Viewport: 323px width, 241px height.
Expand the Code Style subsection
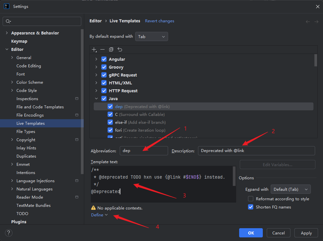12,91
